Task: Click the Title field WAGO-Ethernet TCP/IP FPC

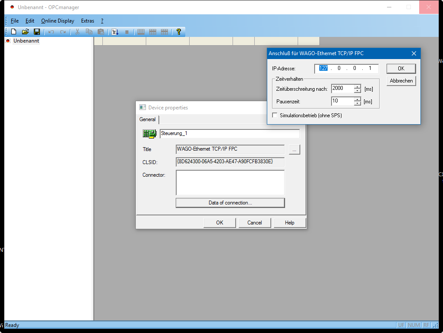Action: click(230, 149)
